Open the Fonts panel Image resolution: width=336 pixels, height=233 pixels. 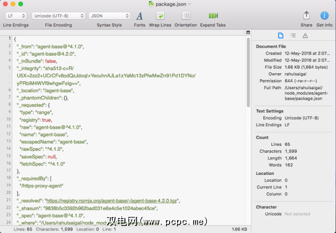point(139,16)
